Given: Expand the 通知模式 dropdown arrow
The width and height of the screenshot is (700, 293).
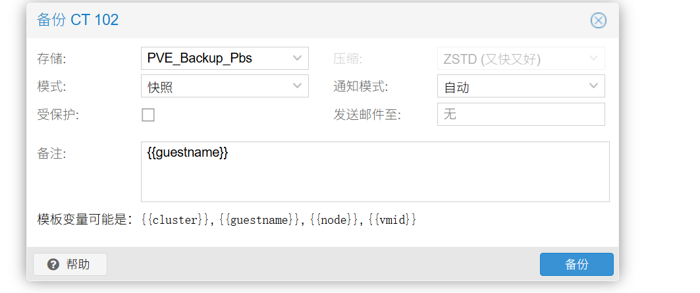Looking at the screenshot, I should click(x=593, y=86).
